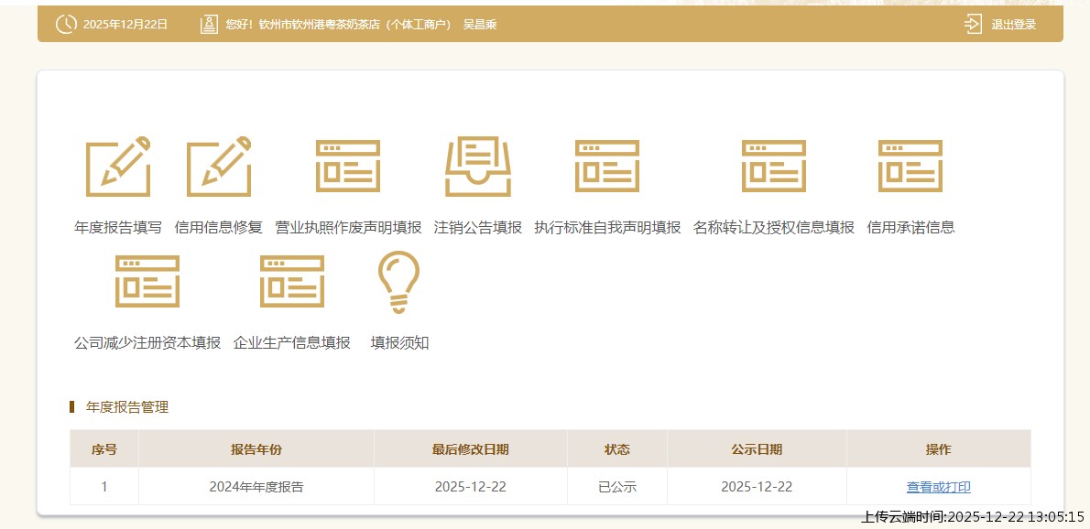Click the clock icon beside the date
Image resolution: width=1090 pixels, height=529 pixels.
(x=66, y=25)
